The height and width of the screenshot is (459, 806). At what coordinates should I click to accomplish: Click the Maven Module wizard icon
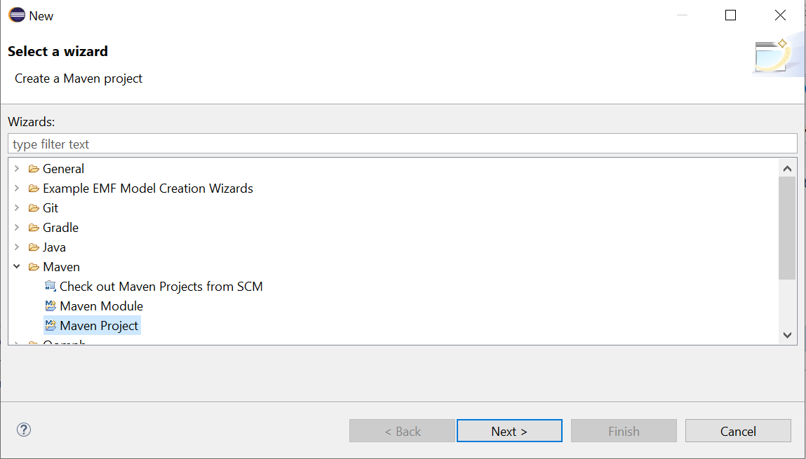[51, 306]
